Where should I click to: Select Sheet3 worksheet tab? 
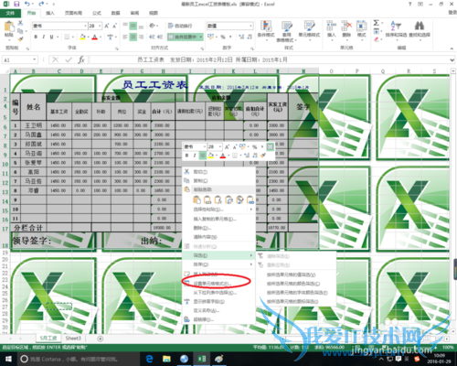click(73, 339)
